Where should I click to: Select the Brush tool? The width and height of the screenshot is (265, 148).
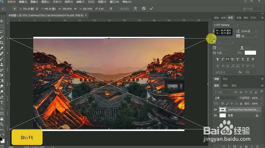tap(2, 59)
